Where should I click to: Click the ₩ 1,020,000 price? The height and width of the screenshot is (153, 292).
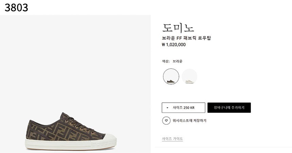pyautogui.click(x=174, y=45)
